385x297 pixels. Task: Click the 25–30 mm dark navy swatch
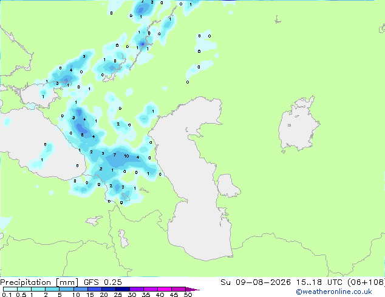pyautogui.click(x=122, y=289)
